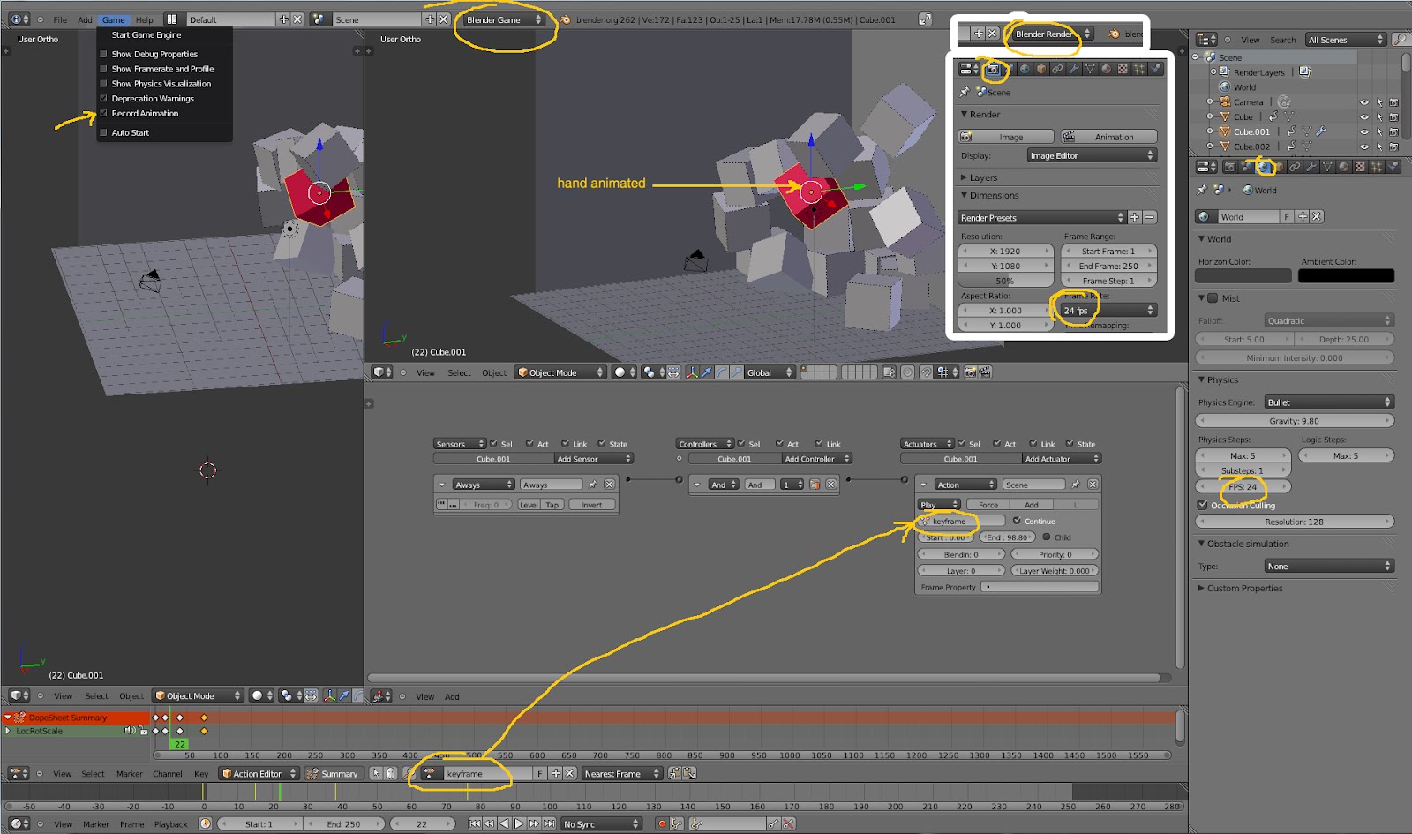Open Texture properties via the checkered icon
The width and height of the screenshot is (1412, 834).
pyautogui.click(x=1361, y=167)
